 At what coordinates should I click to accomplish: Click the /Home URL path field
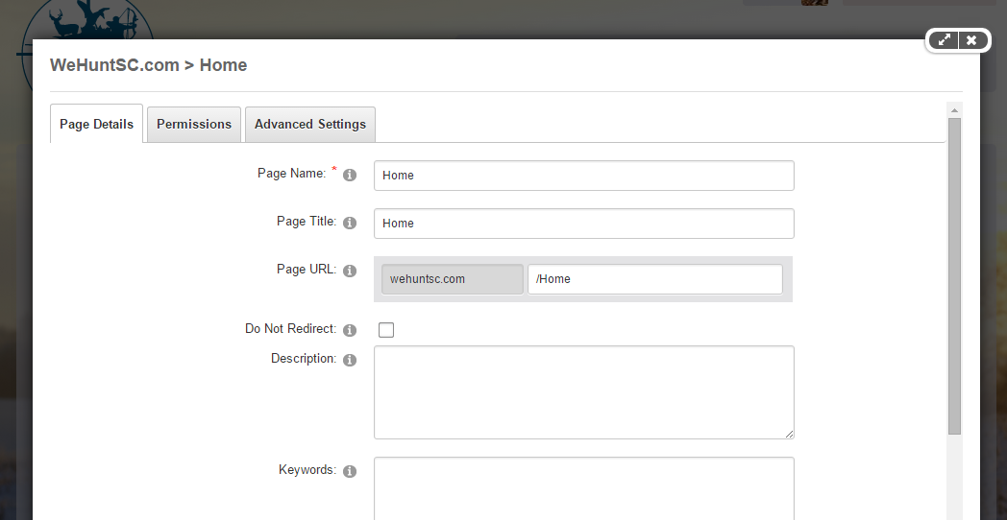655,279
